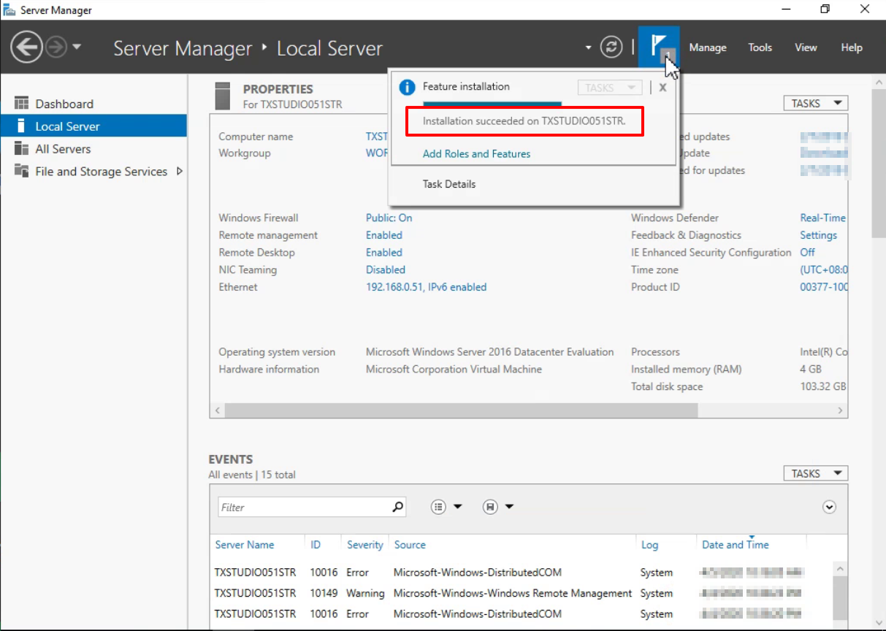Click the Remote Desktop Enabled link
The height and width of the screenshot is (631, 886).
[384, 253]
